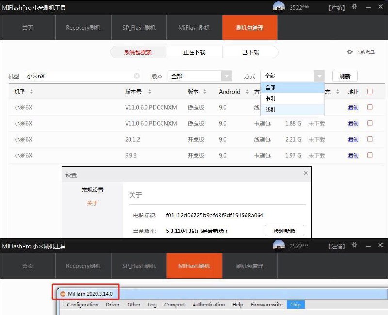Open the Driver menu in MiFlash
The width and height of the screenshot is (388, 315).
(112, 305)
